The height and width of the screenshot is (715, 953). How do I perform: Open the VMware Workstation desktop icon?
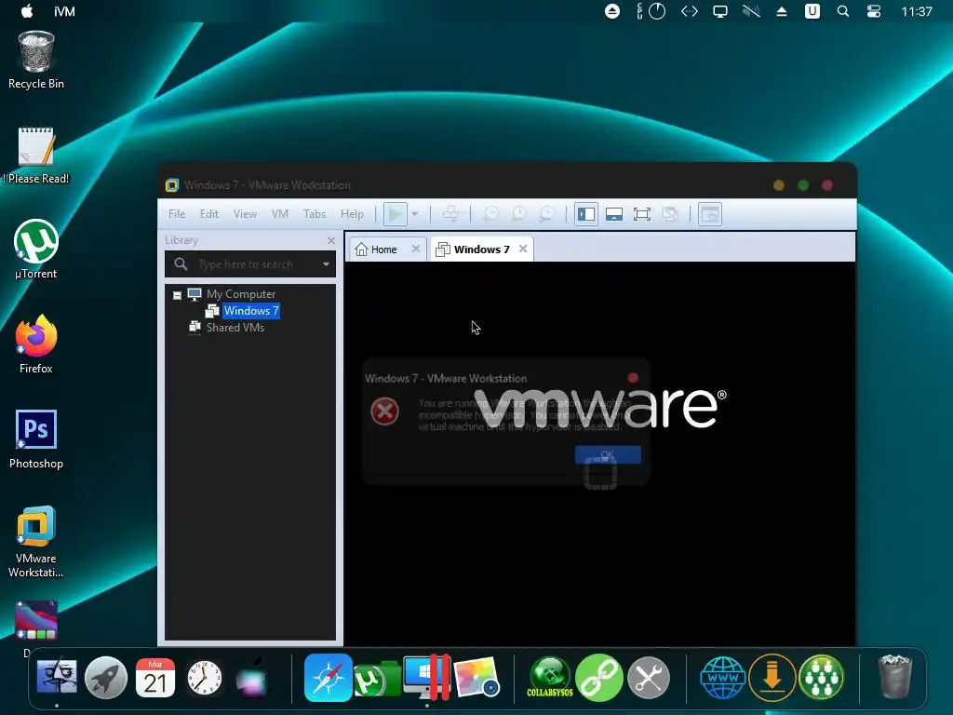click(x=36, y=541)
